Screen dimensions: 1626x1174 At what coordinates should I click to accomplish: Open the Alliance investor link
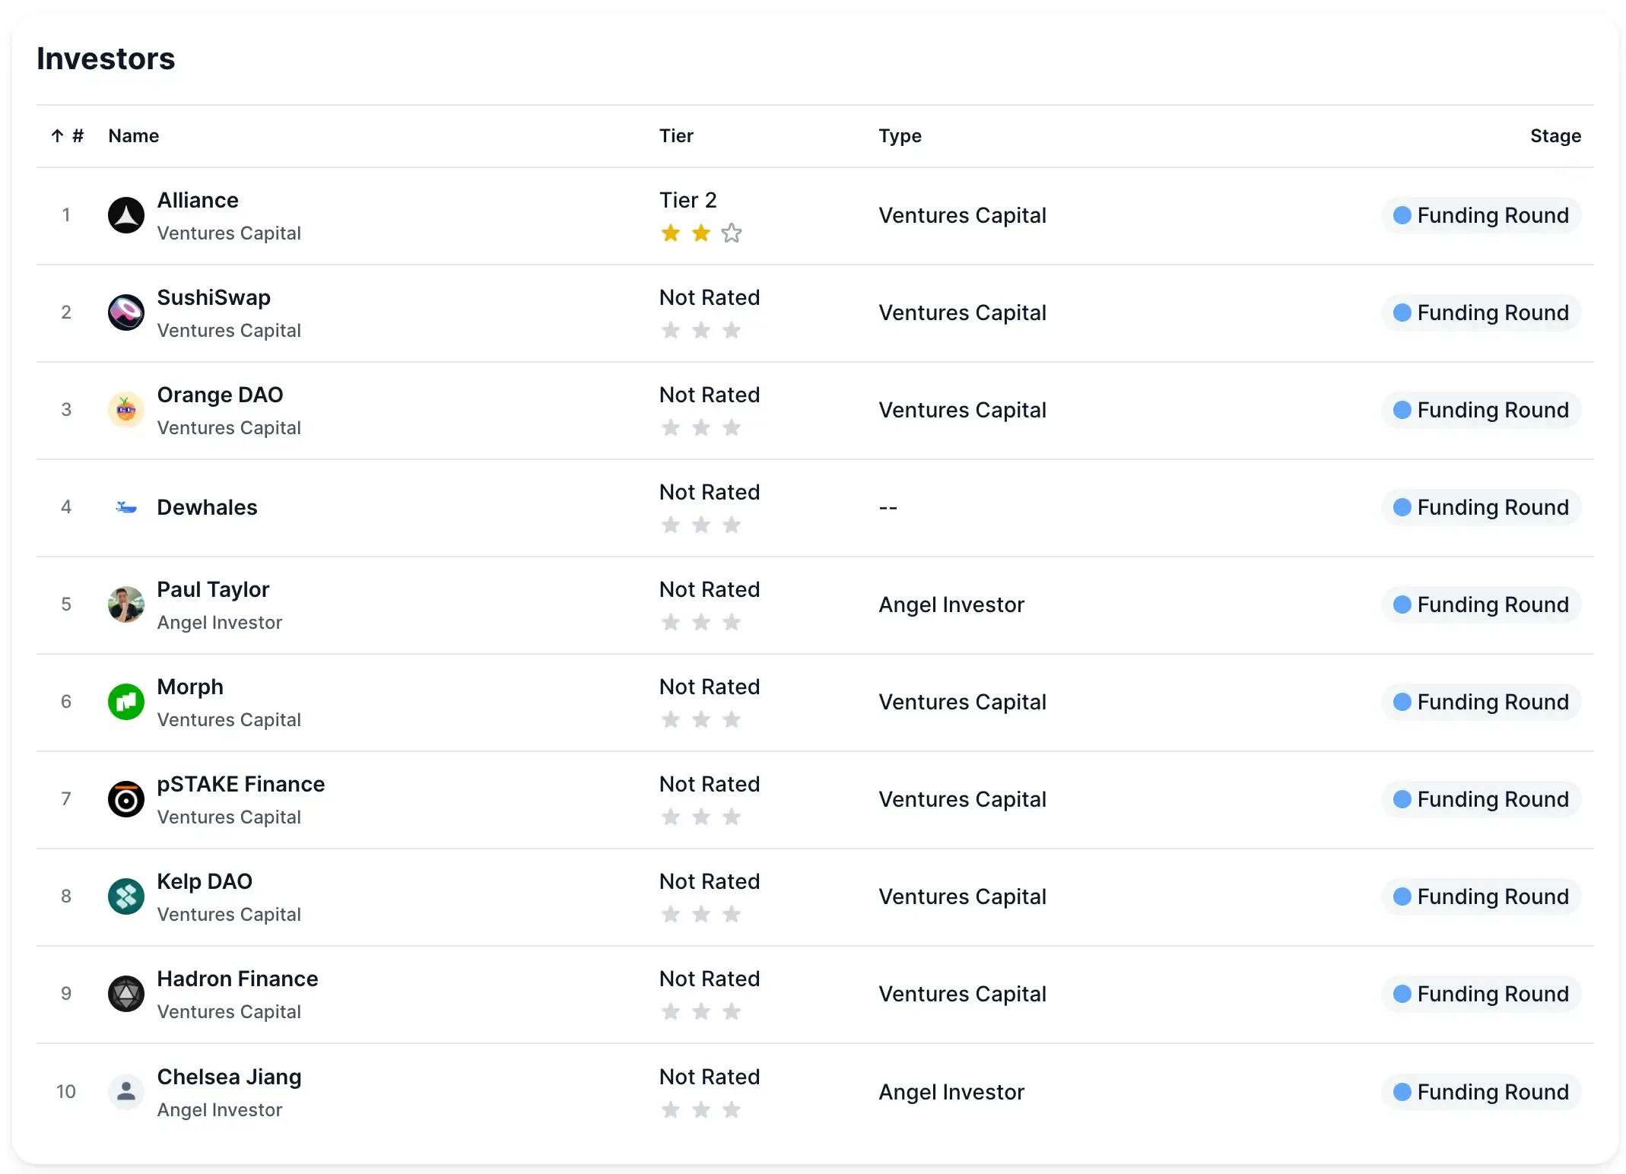coord(198,200)
